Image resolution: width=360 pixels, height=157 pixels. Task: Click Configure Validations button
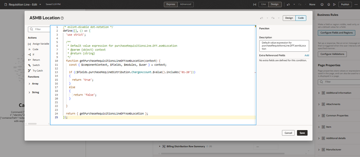click(332, 54)
